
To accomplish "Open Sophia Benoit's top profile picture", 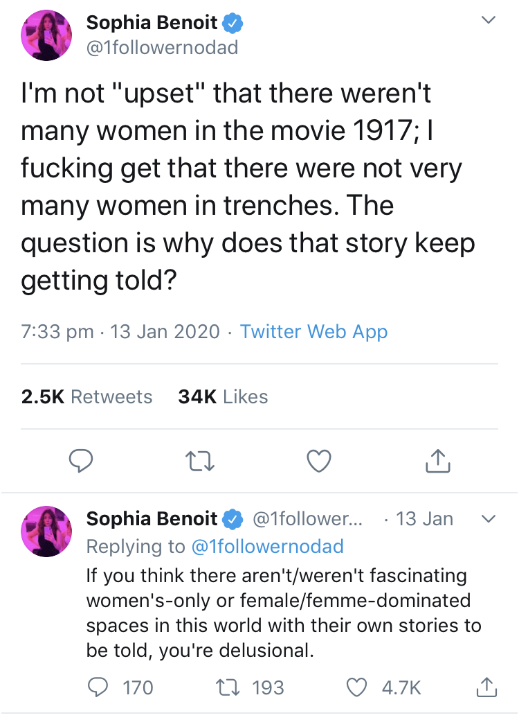I will coord(47,35).
